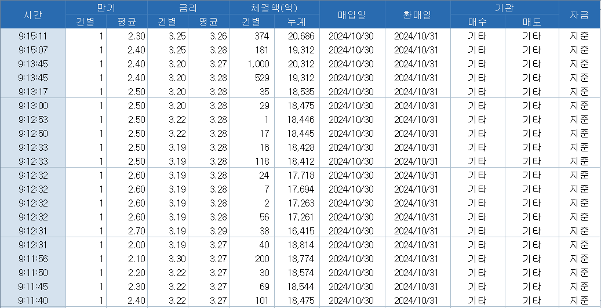This screenshot has width=601, height=308.
Task: Click the trade amount 529
Action: pos(262,78)
